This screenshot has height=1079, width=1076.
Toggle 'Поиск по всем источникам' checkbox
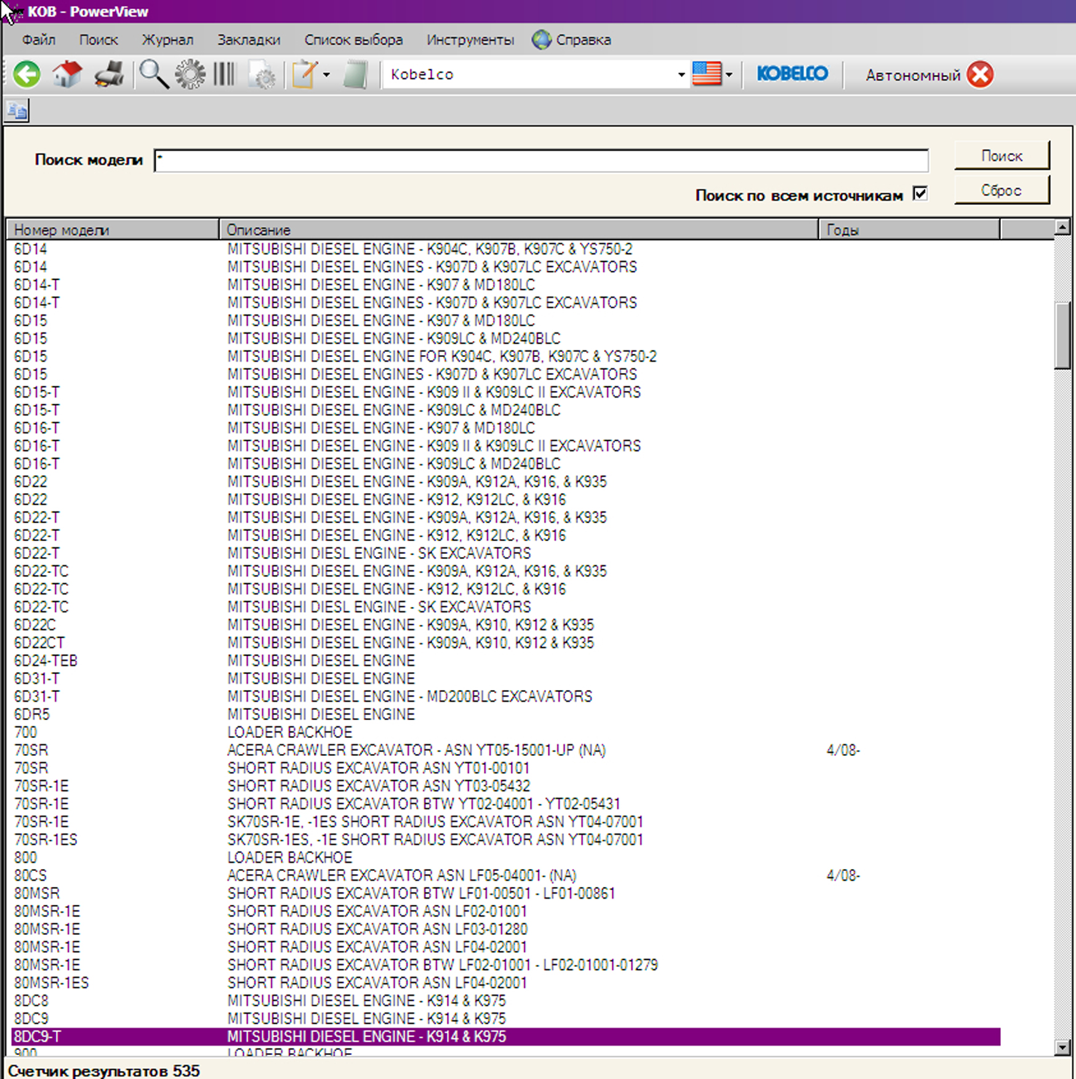[920, 194]
